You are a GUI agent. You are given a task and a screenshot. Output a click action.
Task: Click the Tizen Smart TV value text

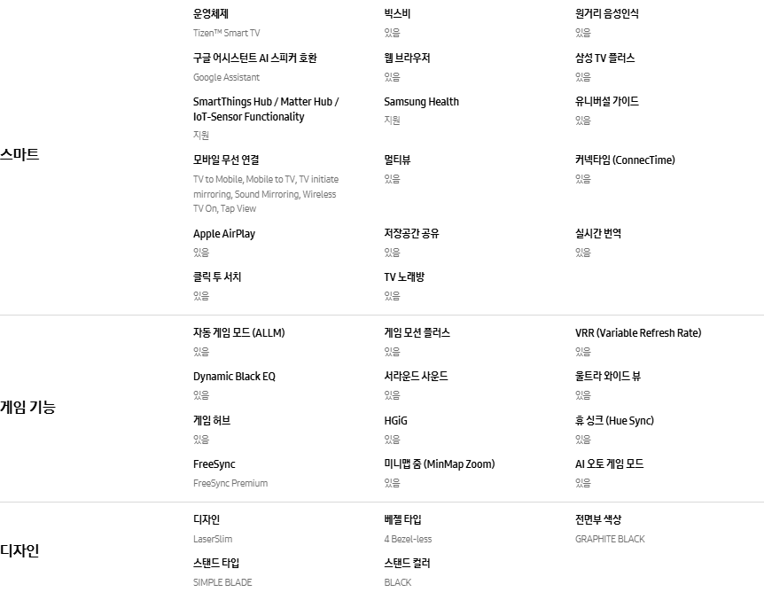226,33
